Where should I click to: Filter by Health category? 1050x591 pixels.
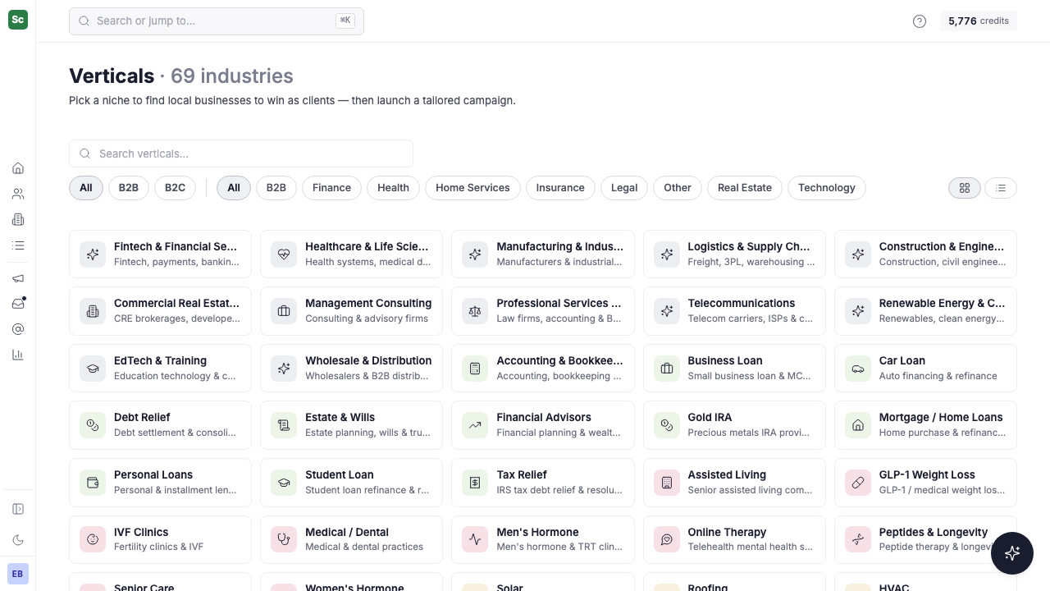[393, 188]
